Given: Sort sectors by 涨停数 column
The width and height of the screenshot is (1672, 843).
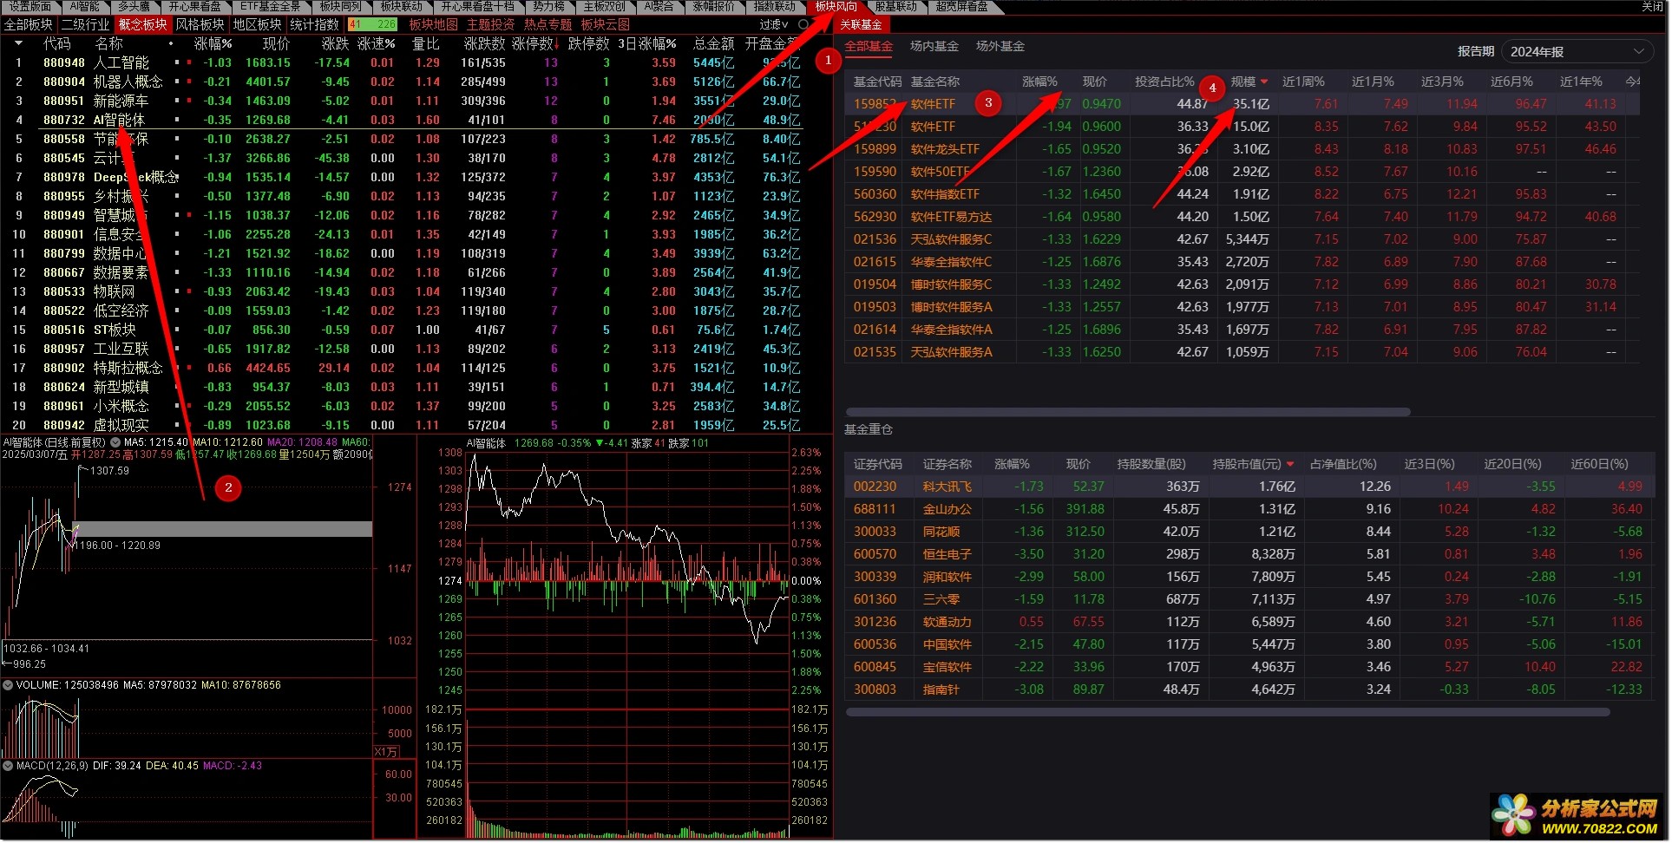Looking at the screenshot, I should pyautogui.click(x=537, y=43).
